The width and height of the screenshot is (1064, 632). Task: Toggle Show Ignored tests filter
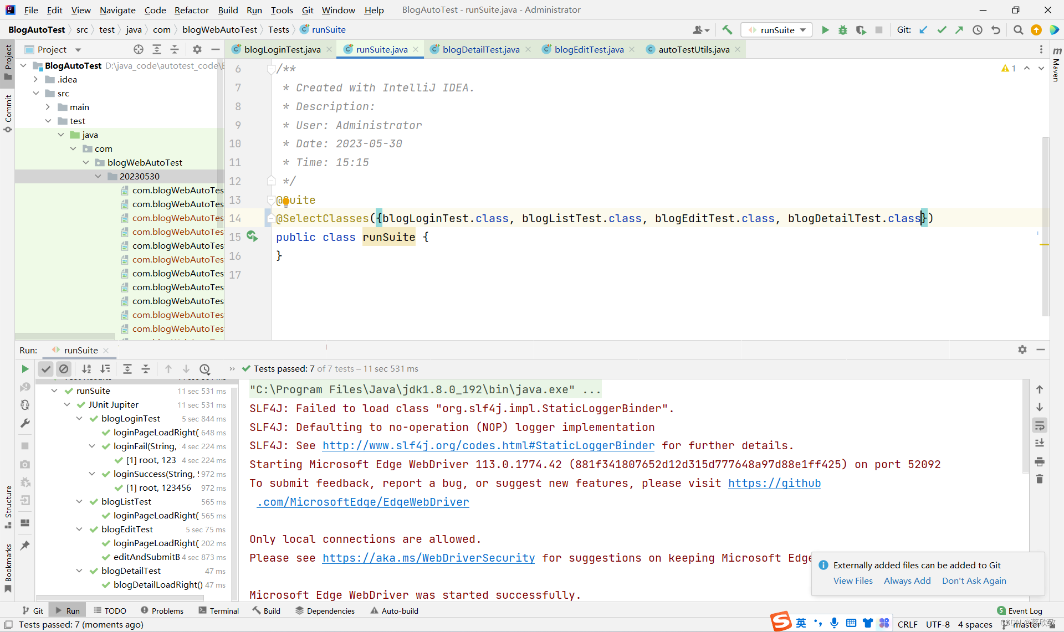click(x=64, y=369)
